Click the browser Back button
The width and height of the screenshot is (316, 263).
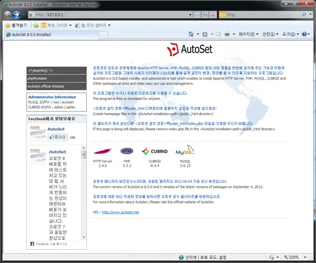(7, 15)
